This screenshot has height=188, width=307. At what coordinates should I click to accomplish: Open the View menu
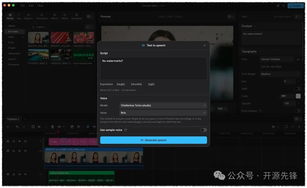point(40,6)
